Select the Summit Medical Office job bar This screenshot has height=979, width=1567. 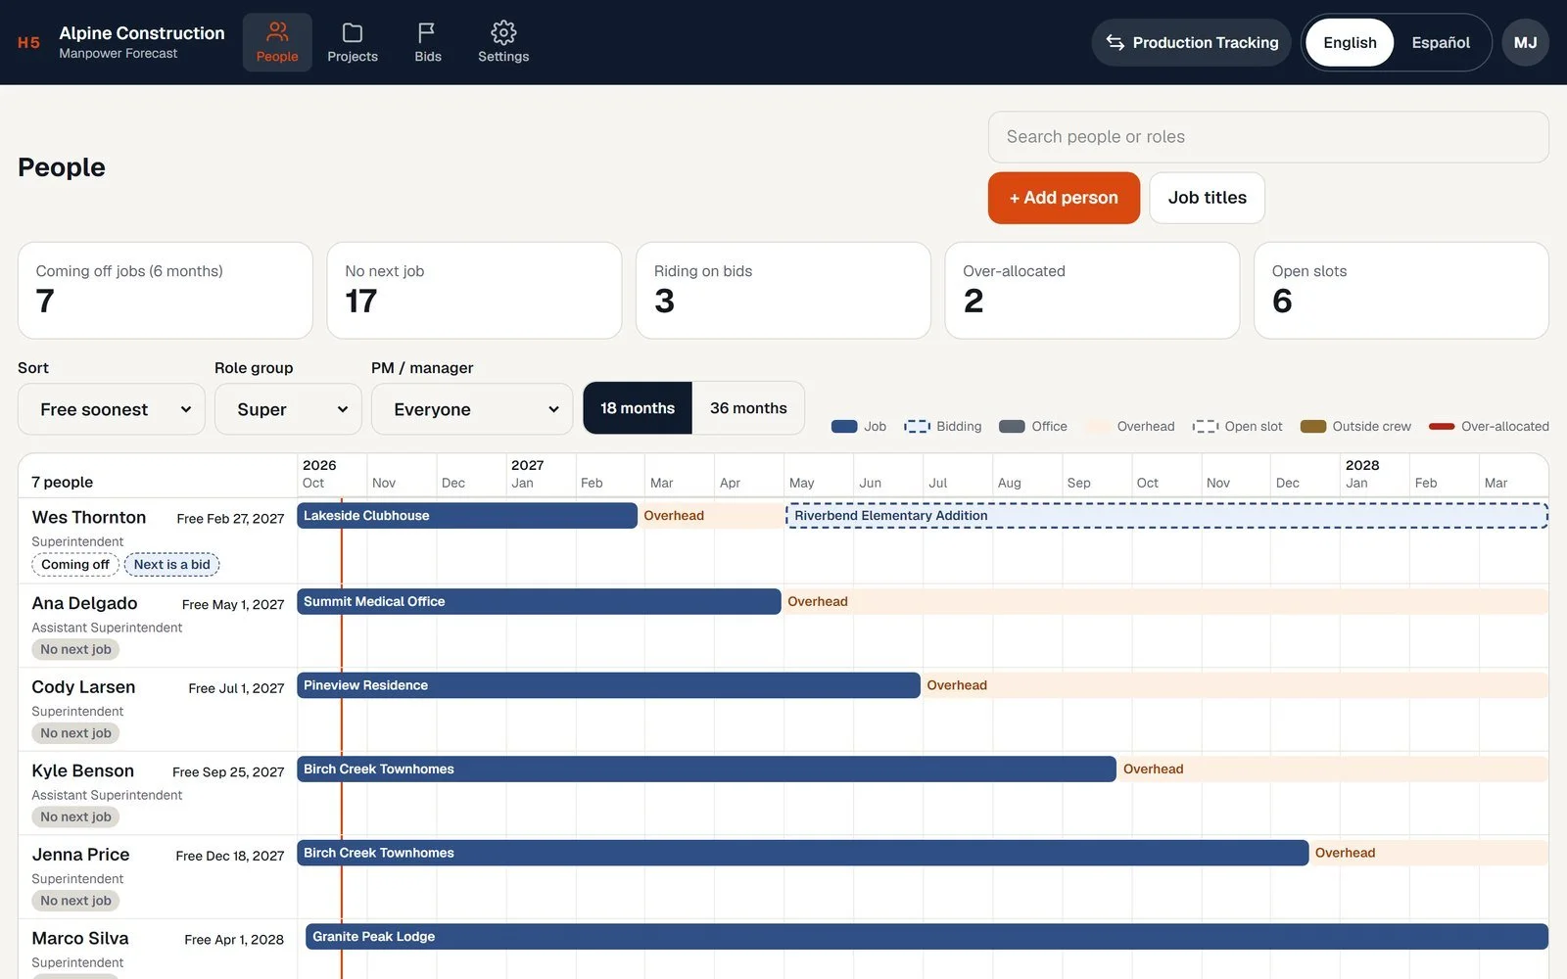(x=539, y=601)
